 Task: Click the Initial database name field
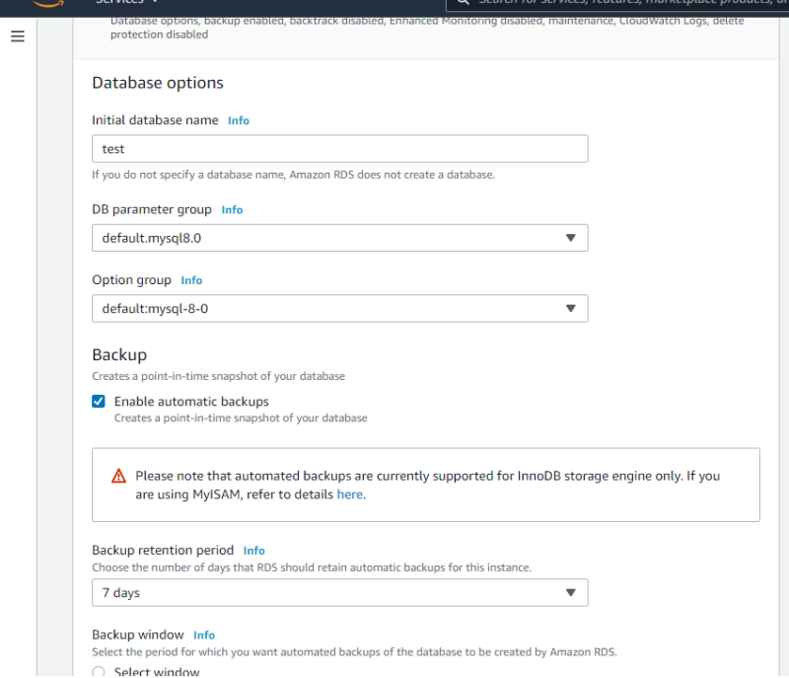click(x=339, y=148)
